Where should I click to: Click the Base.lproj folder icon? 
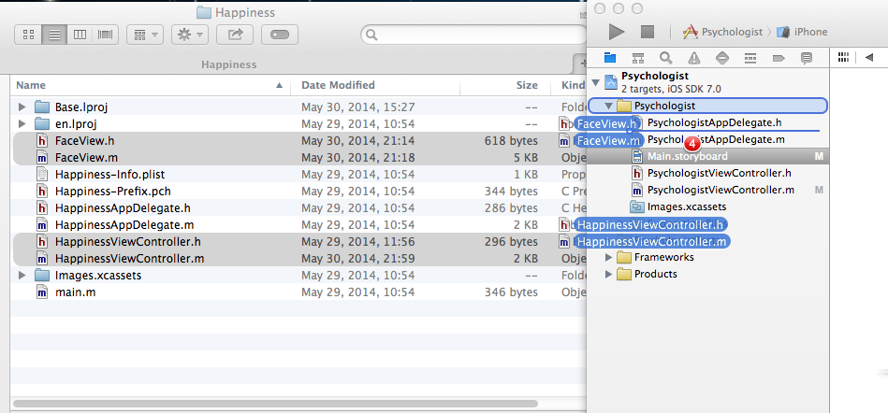coord(42,107)
